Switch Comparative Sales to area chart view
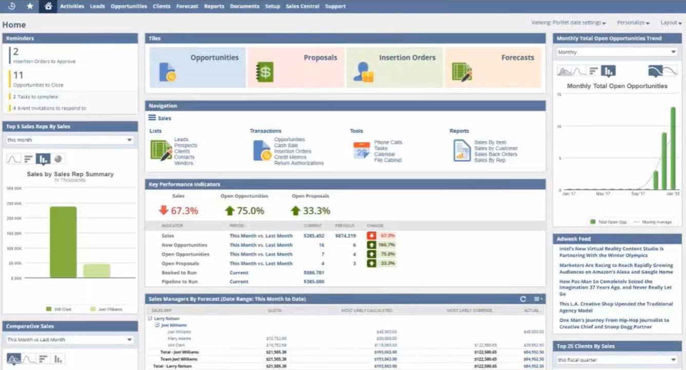 coord(13,359)
